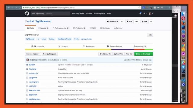Click the browser address bar URL
This screenshot has height=108, width=193.
coord(58,7)
